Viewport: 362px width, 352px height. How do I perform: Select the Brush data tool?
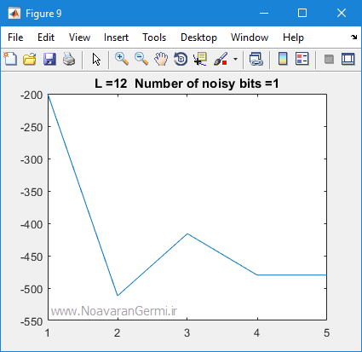click(221, 59)
